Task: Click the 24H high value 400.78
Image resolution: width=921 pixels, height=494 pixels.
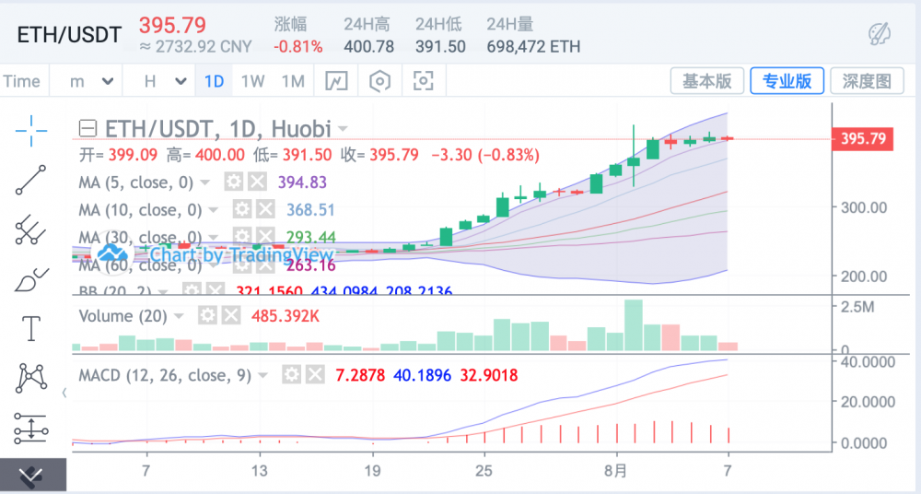Action: point(369,46)
